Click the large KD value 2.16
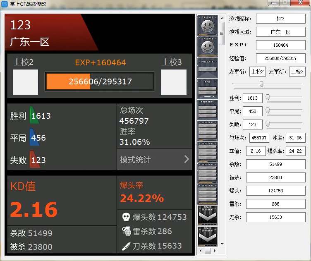 34,209
